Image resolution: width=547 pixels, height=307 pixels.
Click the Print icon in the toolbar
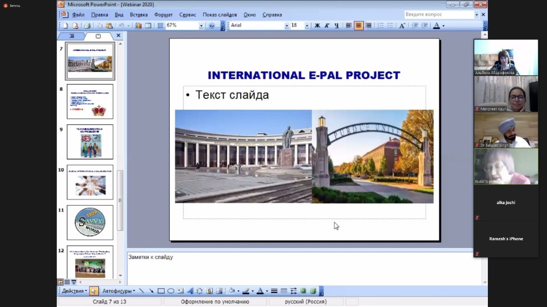87,26
